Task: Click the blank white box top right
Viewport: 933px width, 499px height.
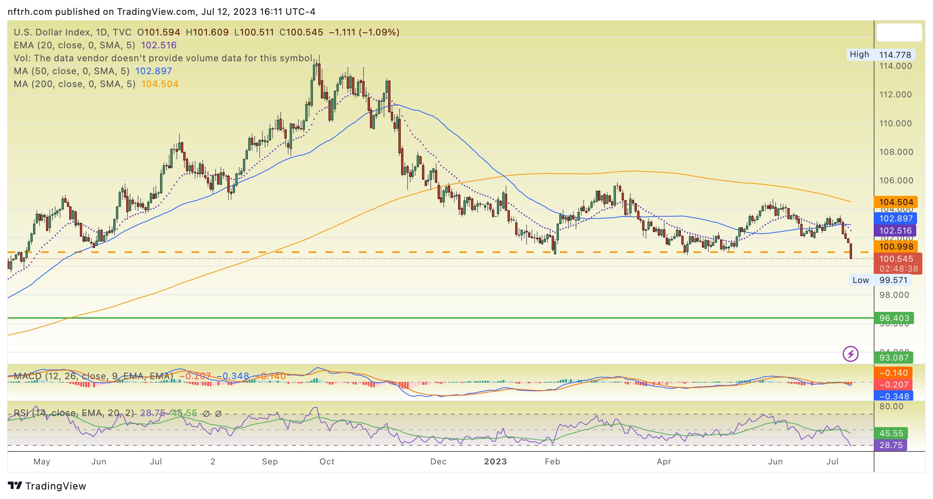Action: point(899,33)
